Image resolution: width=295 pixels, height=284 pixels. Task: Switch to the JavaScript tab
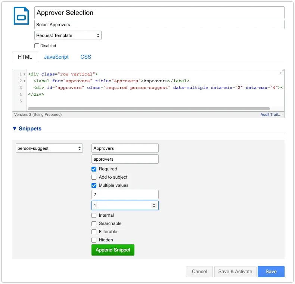pyautogui.click(x=56, y=57)
